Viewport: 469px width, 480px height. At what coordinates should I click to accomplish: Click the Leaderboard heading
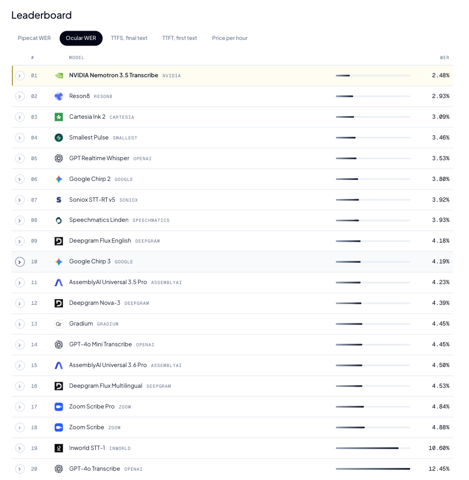(x=41, y=15)
